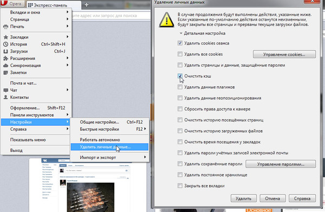This screenshot has width=325, height=212.
Task: Toggle the Очистить кэш checkbox
Action: pos(180,76)
